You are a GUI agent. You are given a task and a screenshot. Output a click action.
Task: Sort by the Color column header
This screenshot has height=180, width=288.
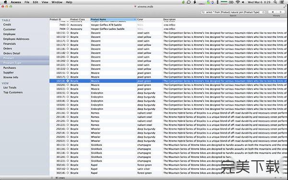click(x=140, y=19)
